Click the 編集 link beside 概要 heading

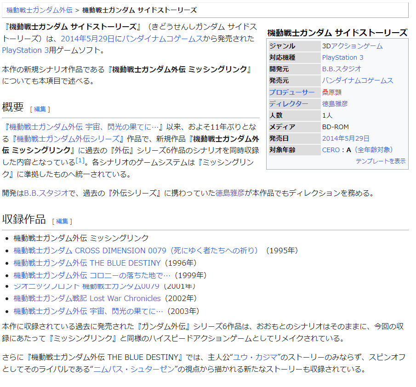pyautogui.click(x=40, y=109)
